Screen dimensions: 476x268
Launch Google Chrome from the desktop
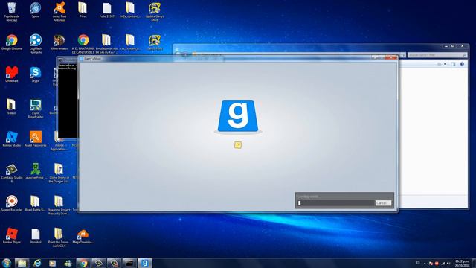(x=12, y=42)
